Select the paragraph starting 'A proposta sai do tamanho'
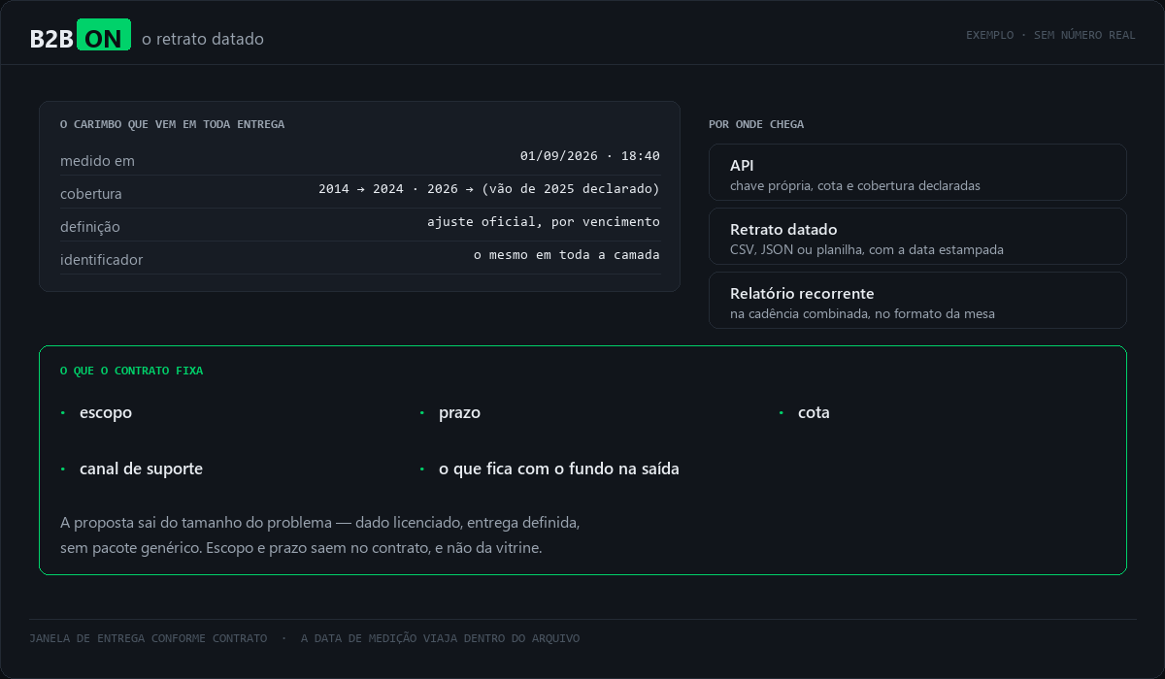This screenshot has height=679, width=1165. (x=320, y=535)
